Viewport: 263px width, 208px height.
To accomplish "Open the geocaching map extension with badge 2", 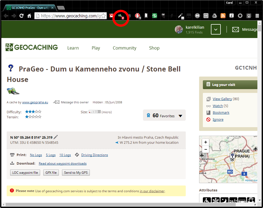I will tap(121, 17).
